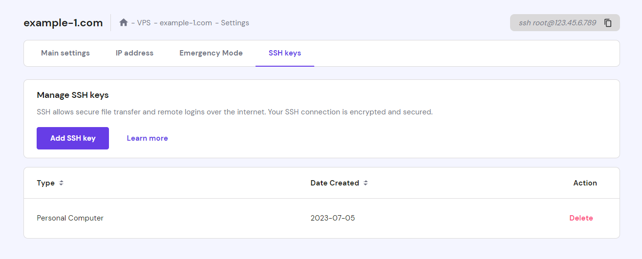Sort by Date Created arrows
Image resolution: width=642 pixels, height=259 pixels.
pyautogui.click(x=365, y=183)
